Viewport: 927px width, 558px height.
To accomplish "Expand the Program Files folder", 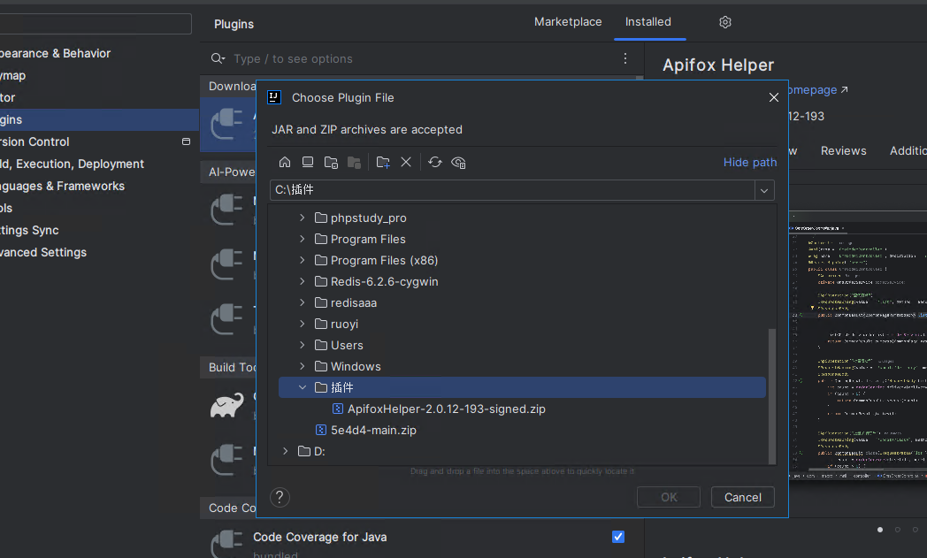I will coord(303,239).
